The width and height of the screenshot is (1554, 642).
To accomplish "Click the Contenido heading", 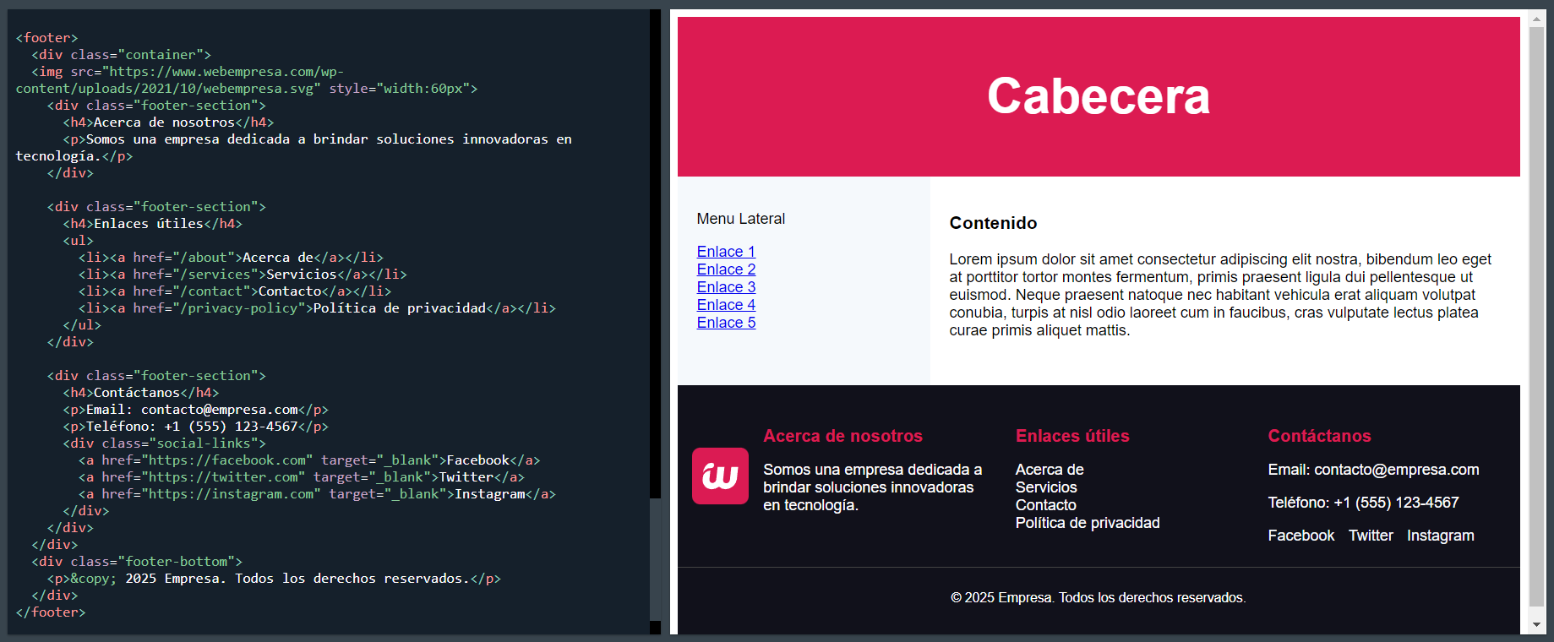I will click(993, 223).
